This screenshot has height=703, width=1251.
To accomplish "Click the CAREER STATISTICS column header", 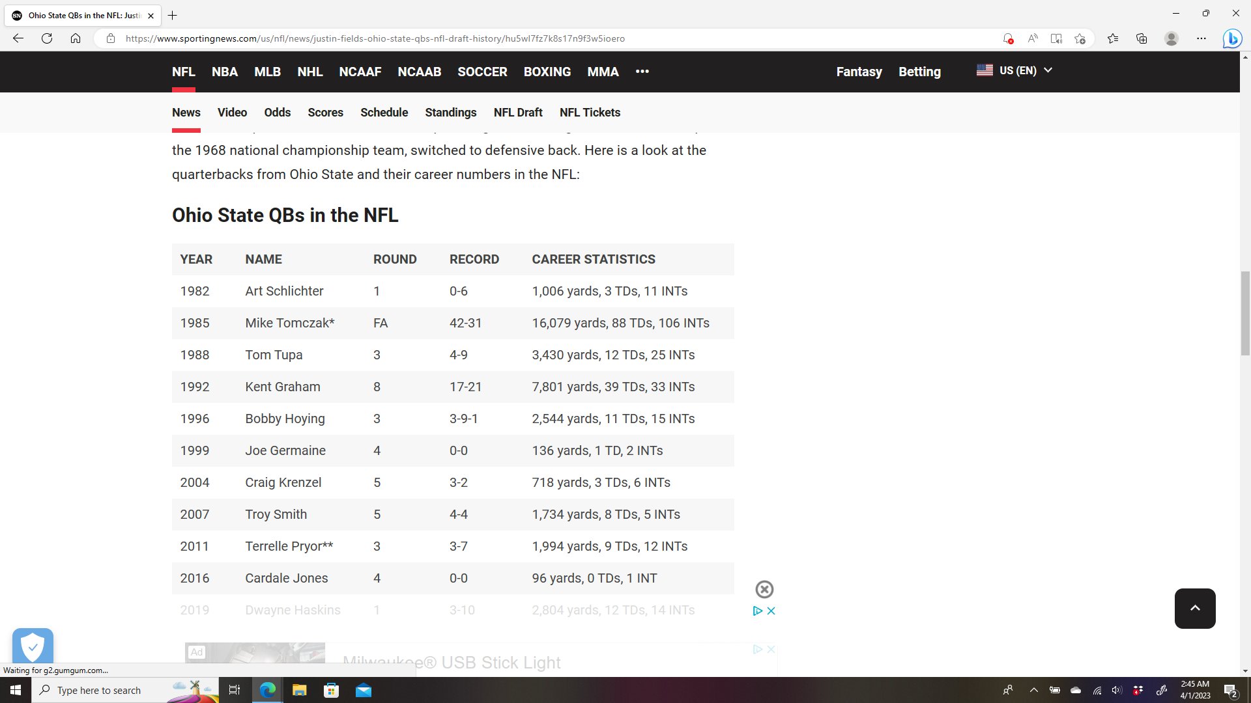I will (x=594, y=259).
